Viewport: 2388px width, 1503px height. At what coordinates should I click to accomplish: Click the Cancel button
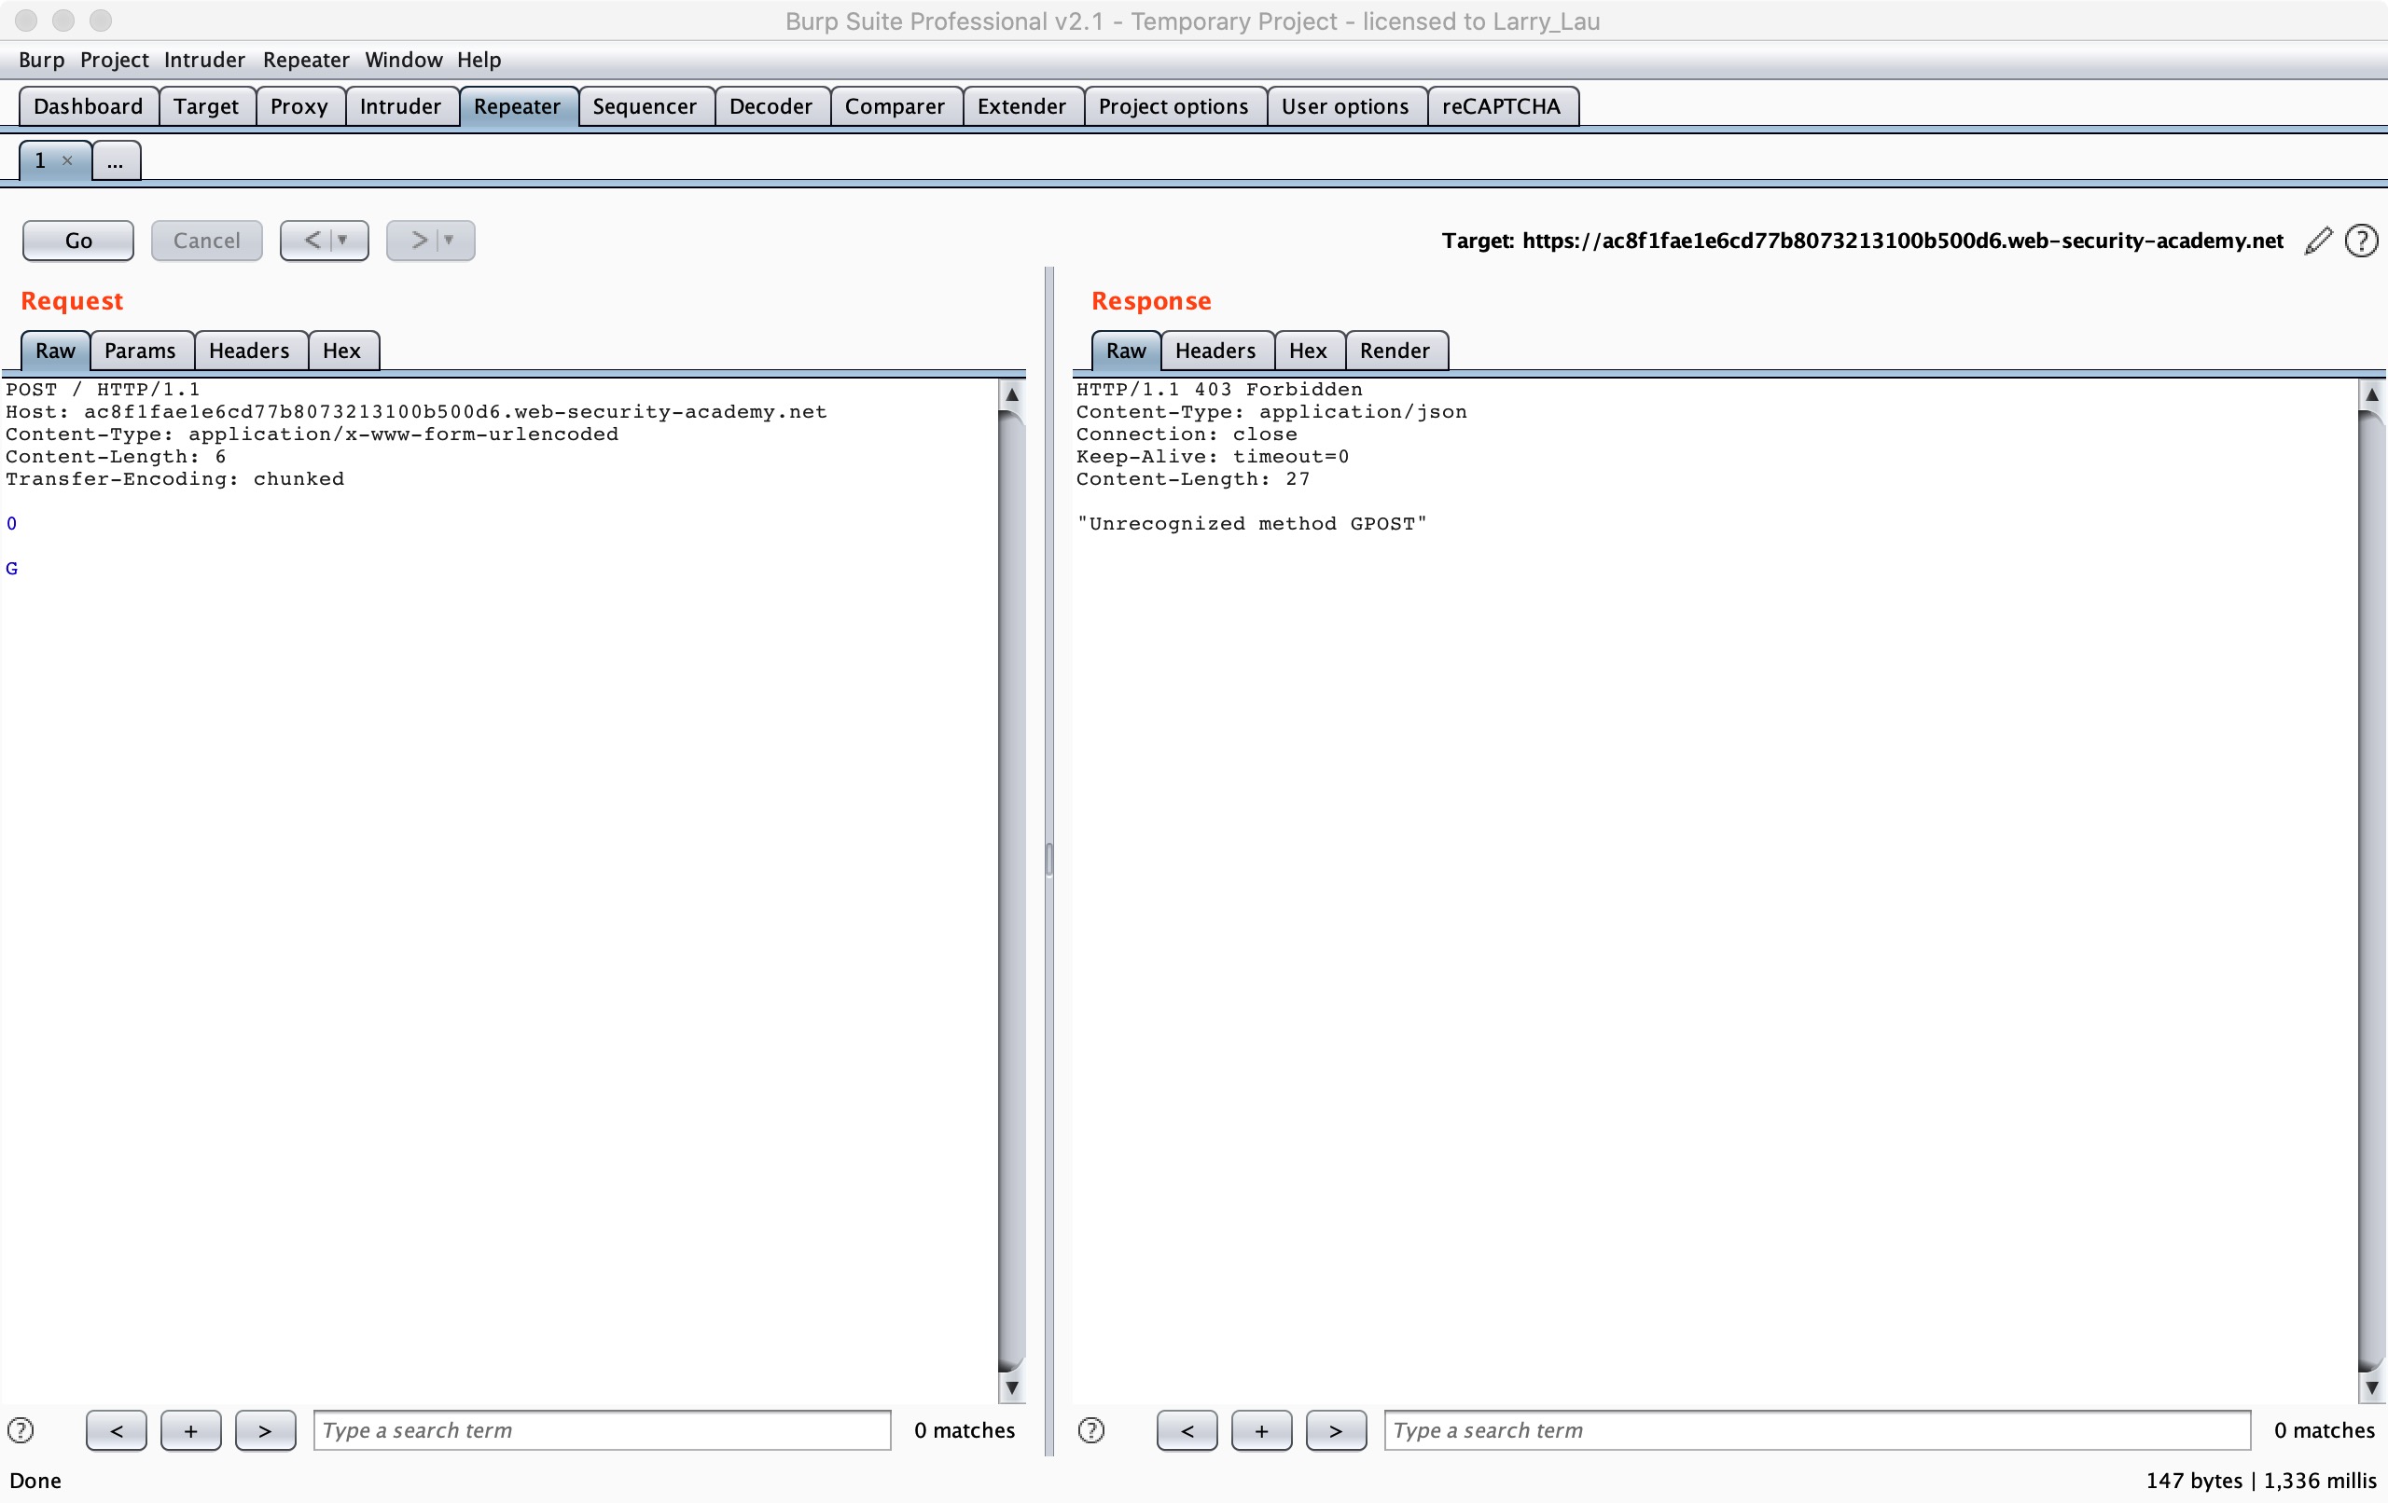[x=206, y=241]
